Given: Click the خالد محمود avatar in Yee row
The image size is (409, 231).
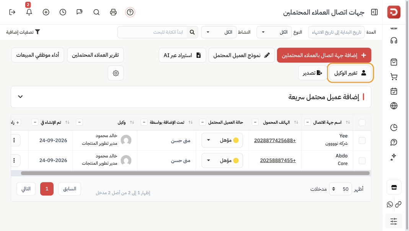Looking at the screenshot, I should point(126,140).
